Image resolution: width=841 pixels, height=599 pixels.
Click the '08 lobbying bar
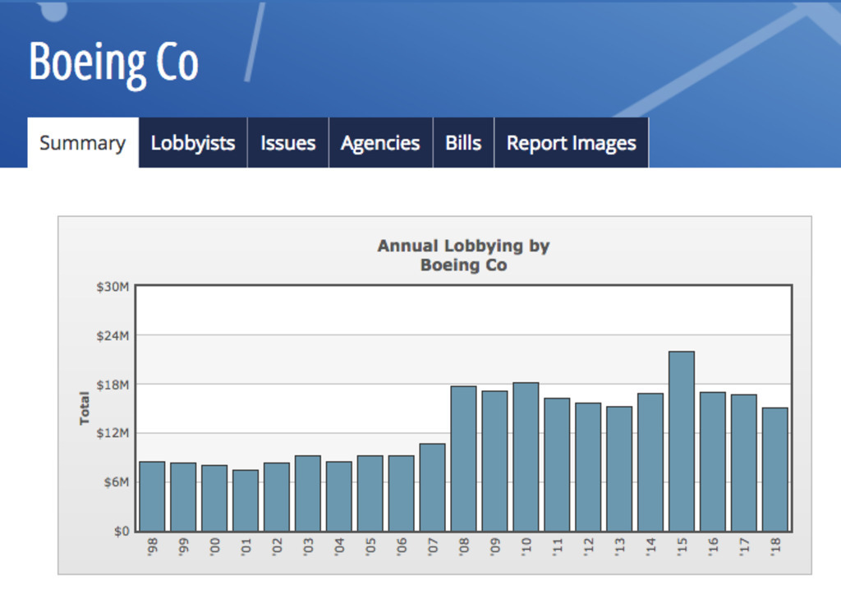(463, 458)
